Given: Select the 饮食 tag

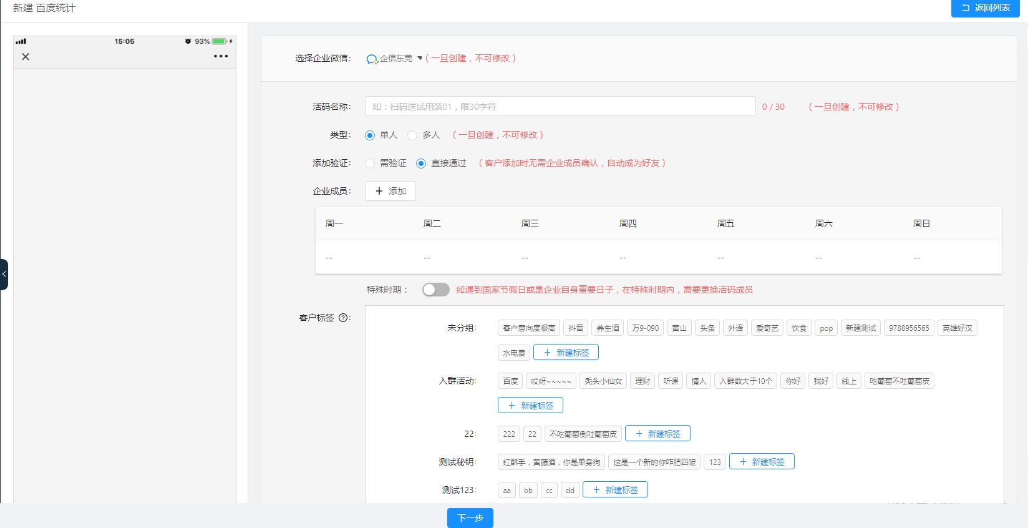Looking at the screenshot, I should [x=799, y=328].
